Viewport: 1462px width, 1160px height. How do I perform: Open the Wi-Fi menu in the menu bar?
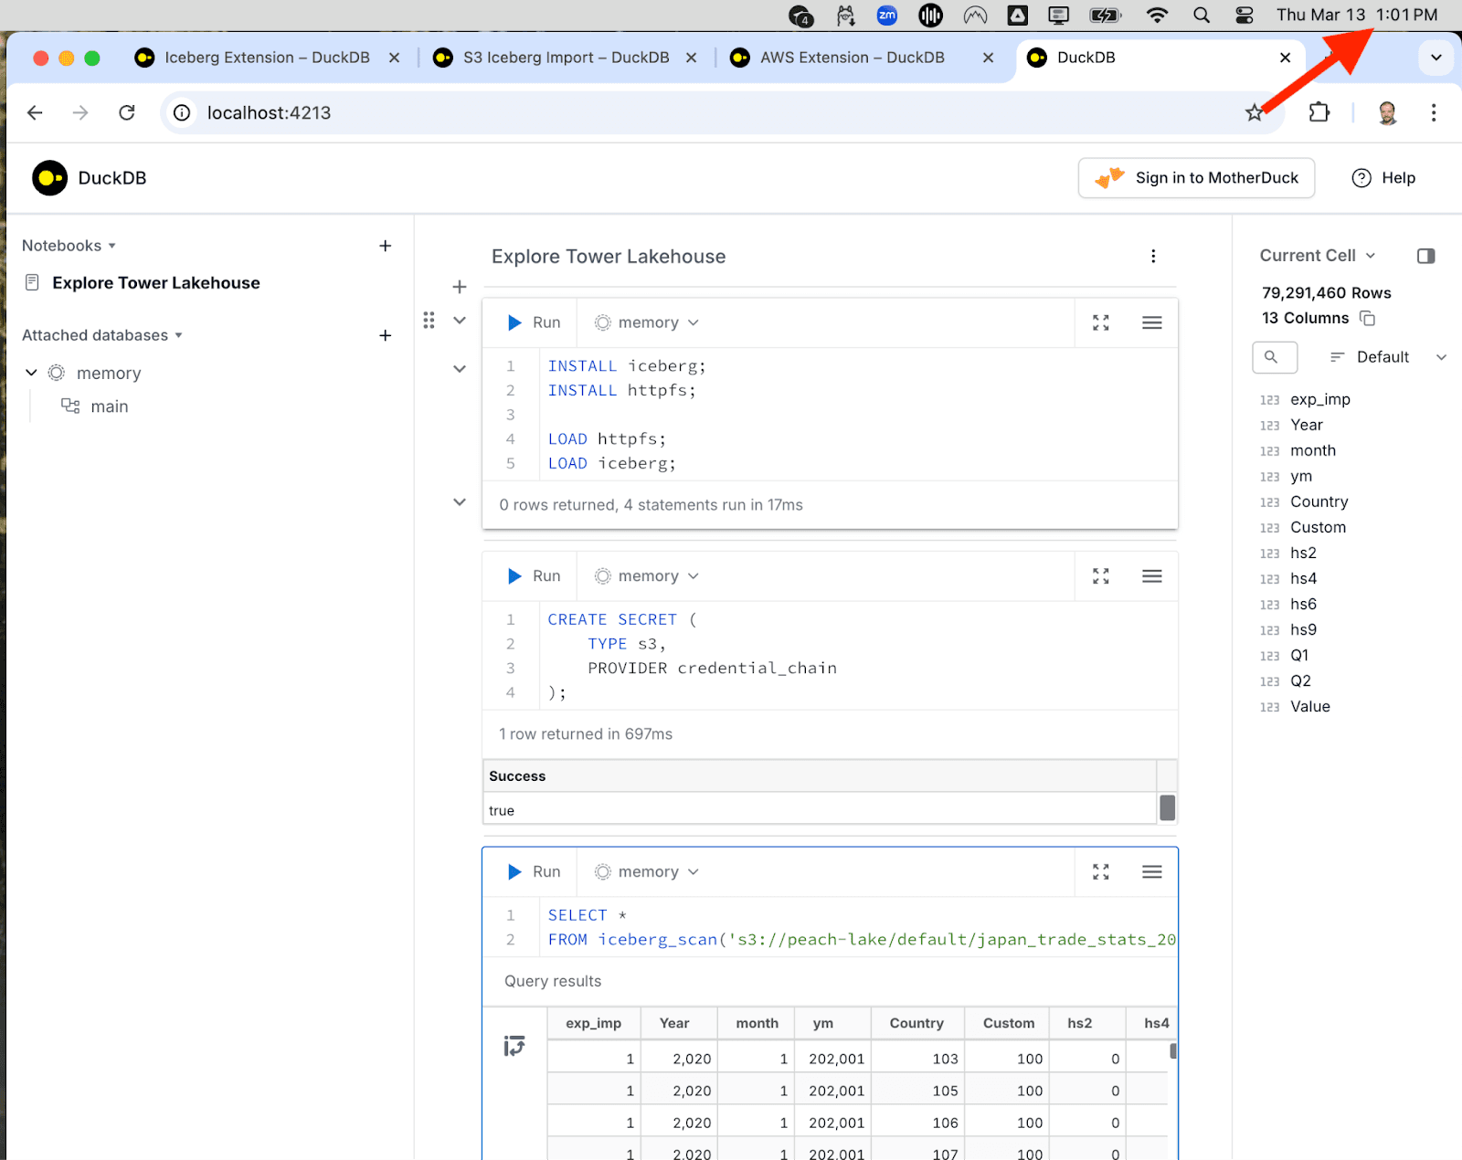coord(1158,15)
